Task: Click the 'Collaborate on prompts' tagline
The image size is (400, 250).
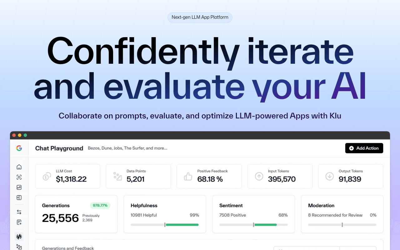Action: (200, 116)
